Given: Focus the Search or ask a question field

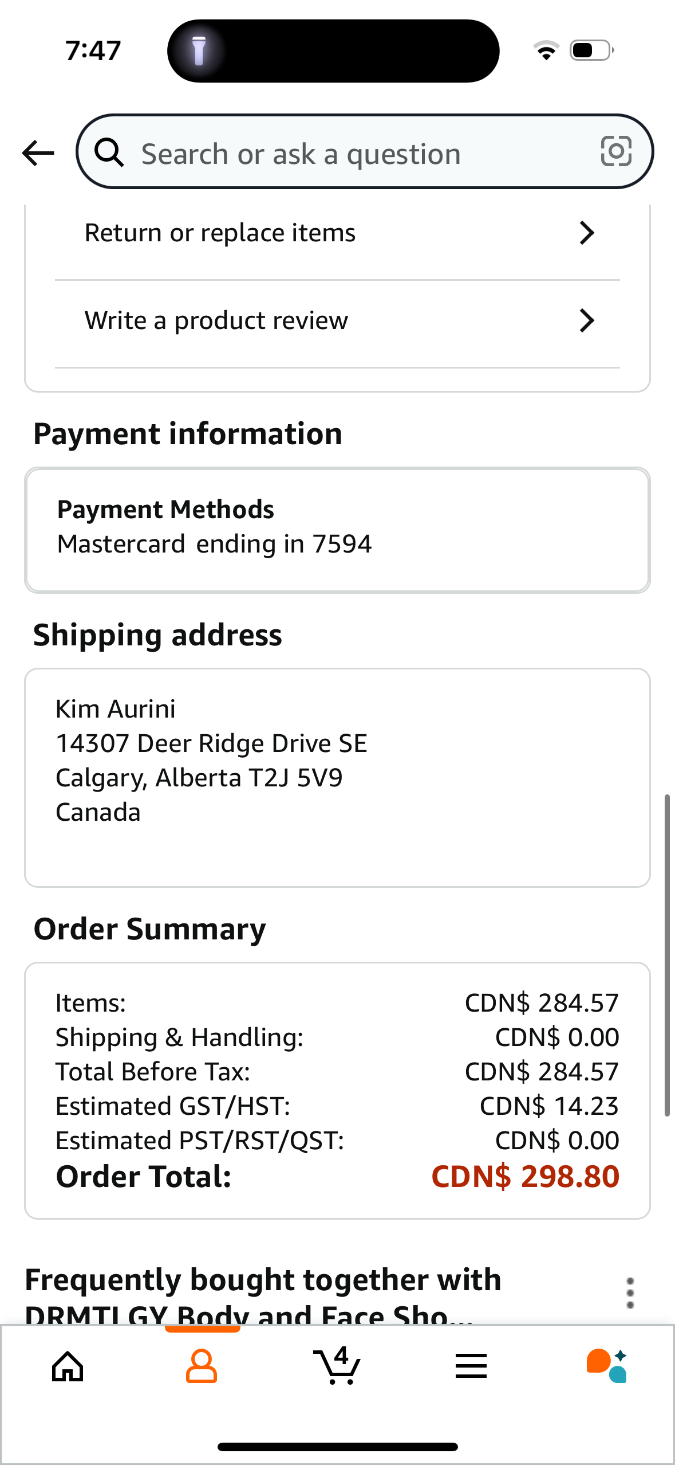Looking at the screenshot, I should pos(365,152).
